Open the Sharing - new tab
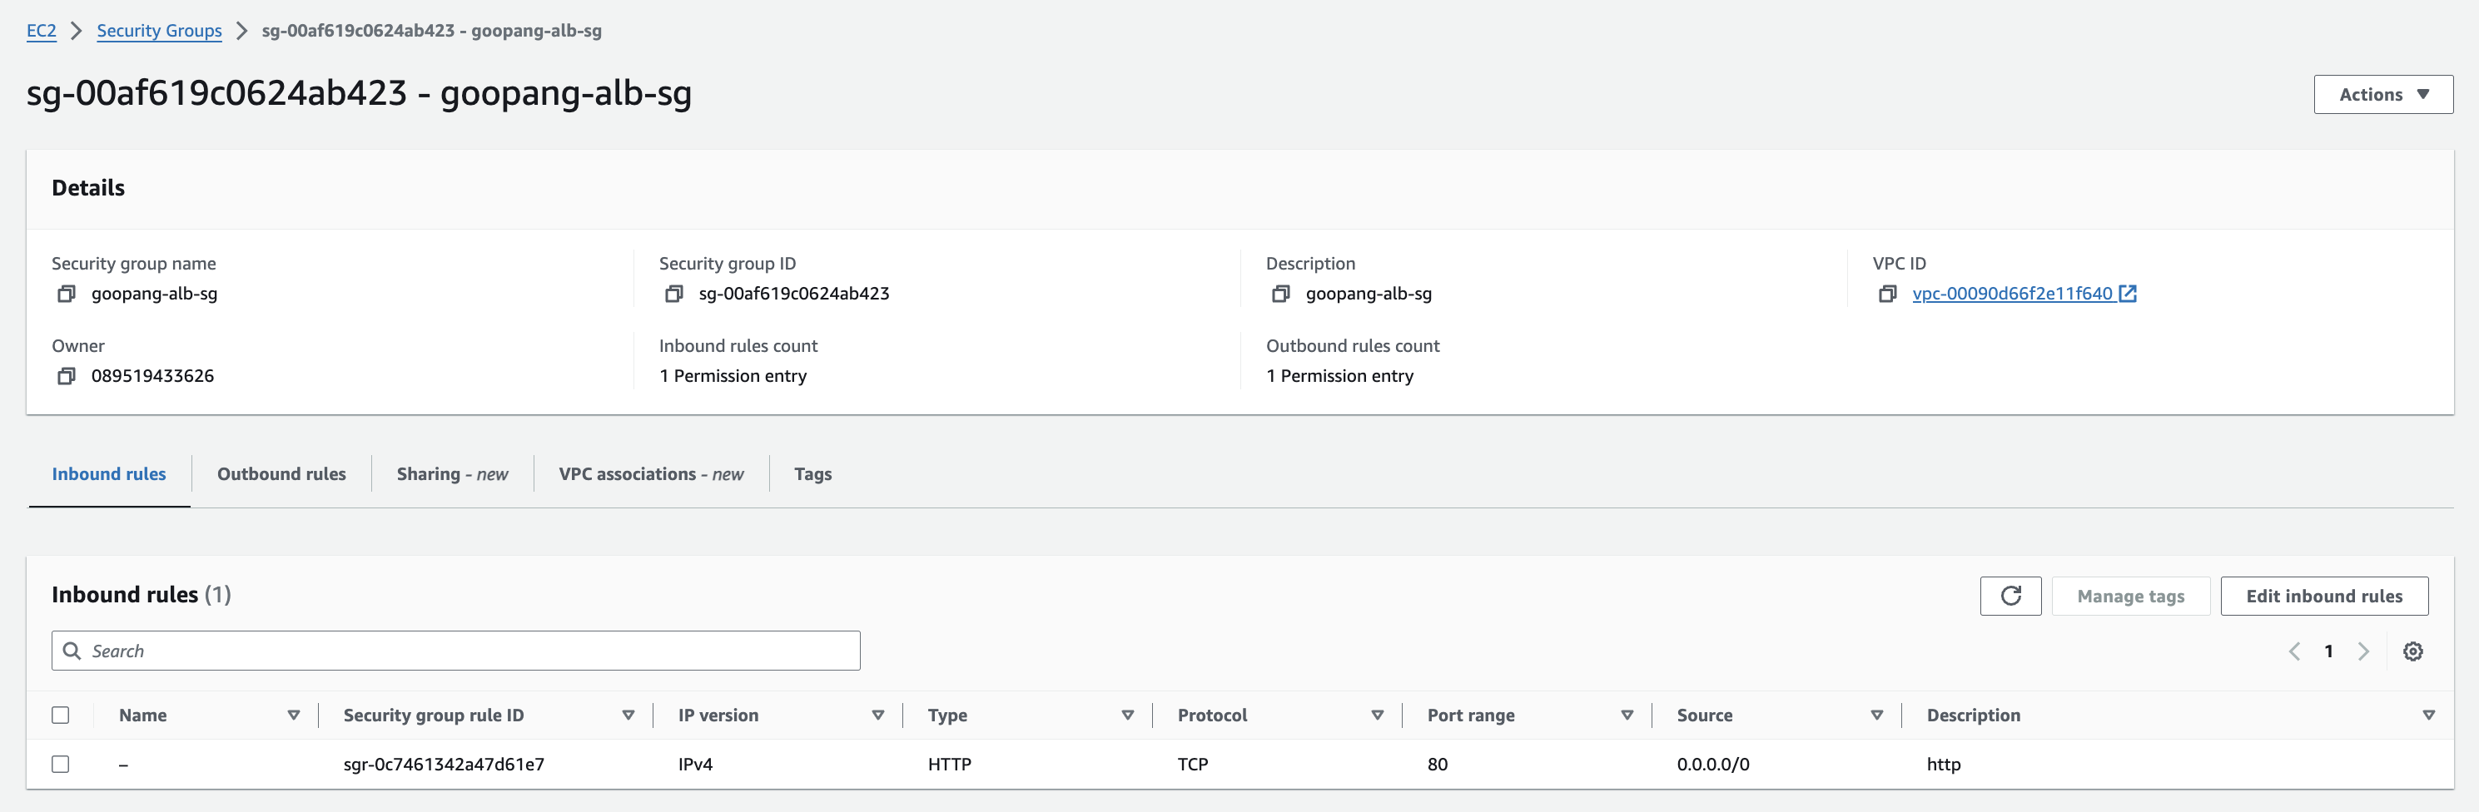The height and width of the screenshot is (812, 2479). pyautogui.click(x=452, y=474)
